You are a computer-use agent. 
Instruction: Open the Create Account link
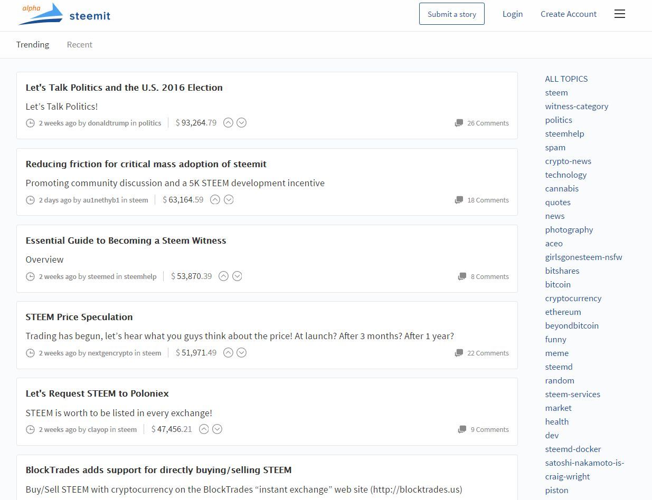click(569, 14)
